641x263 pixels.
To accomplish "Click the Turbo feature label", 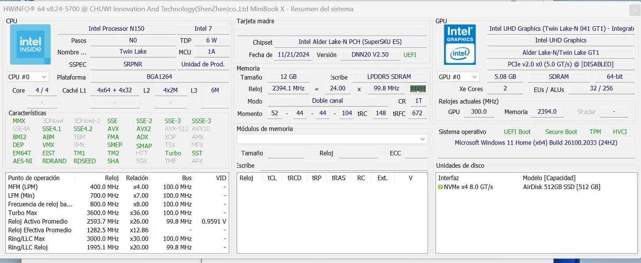I will point(173,153).
